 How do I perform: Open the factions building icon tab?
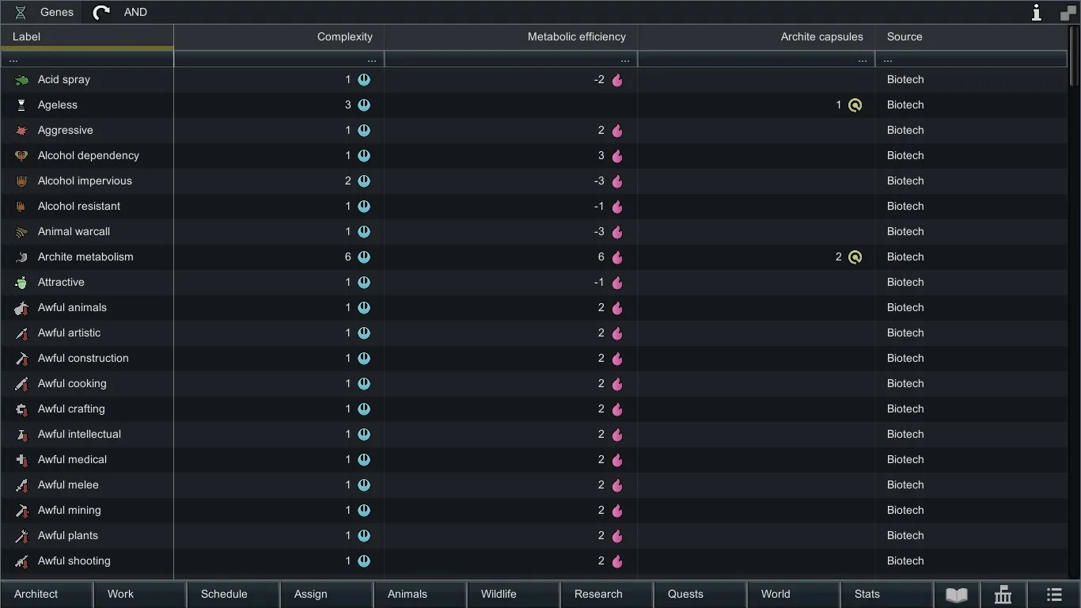[x=1003, y=595]
